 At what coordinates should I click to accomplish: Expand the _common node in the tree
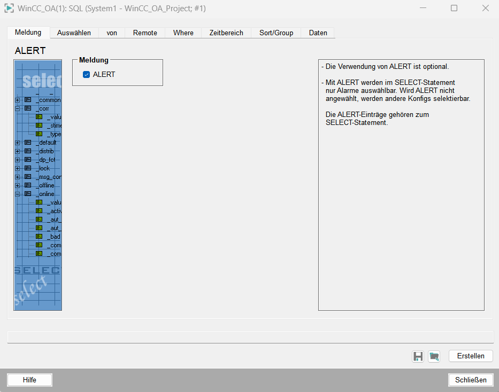coord(18,100)
